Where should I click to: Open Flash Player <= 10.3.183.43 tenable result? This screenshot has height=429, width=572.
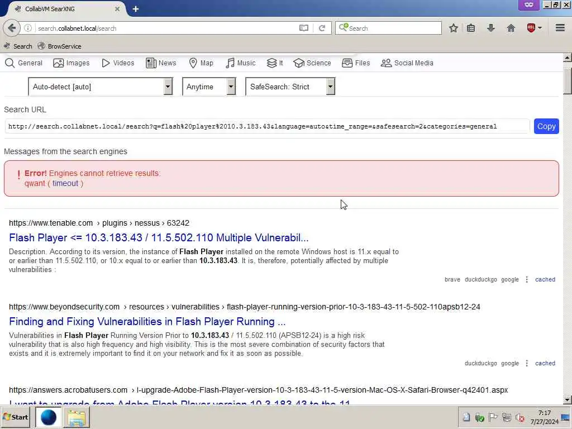(159, 238)
